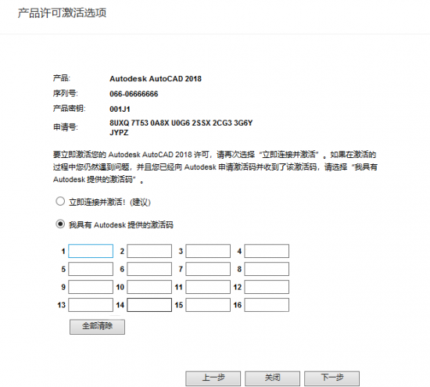Focus activation code field 7

click(x=208, y=269)
